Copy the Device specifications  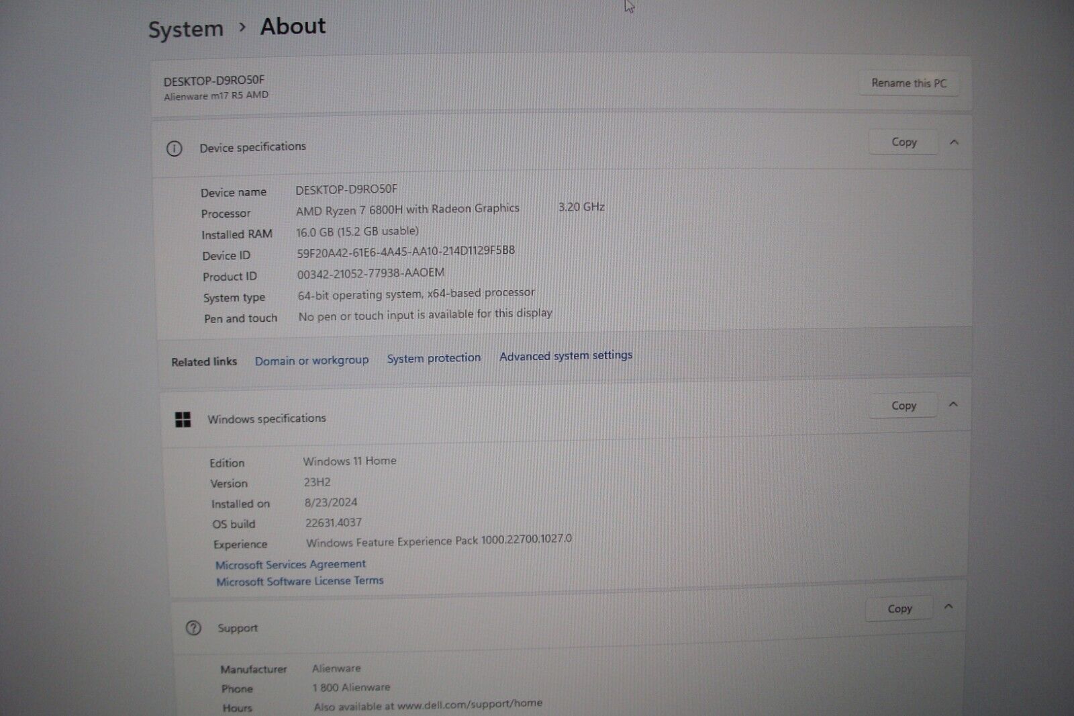click(x=904, y=142)
